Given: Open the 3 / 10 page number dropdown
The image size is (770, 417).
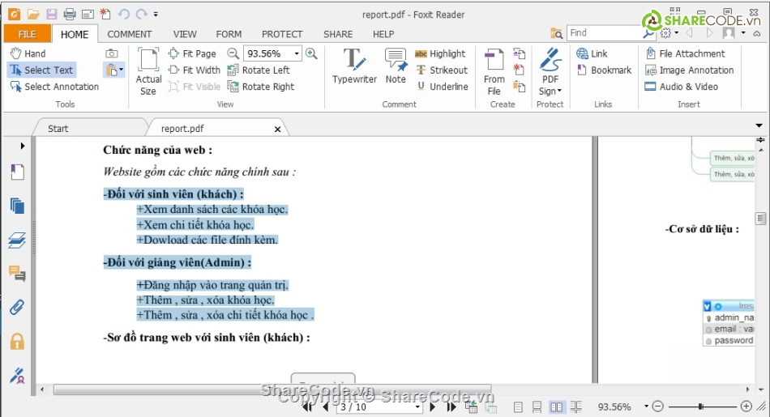Looking at the screenshot, I should (418, 406).
